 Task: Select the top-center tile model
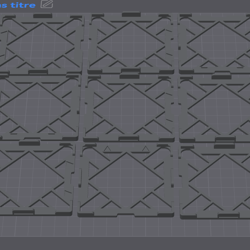pyautogui.click(x=131, y=43)
